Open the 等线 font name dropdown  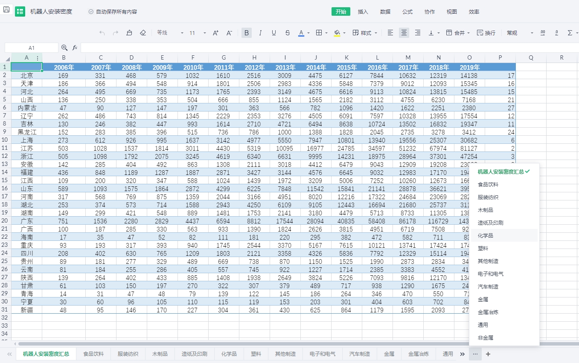[x=170, y=33]
